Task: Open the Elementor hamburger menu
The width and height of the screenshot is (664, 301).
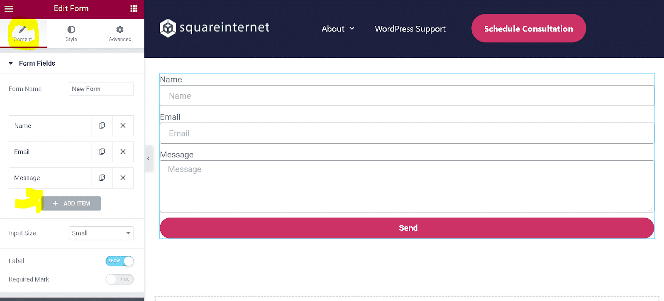Action: tap(9, 8)
